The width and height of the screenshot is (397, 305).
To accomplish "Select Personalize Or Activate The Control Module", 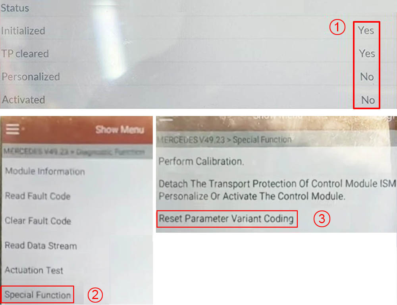I will (x=252, y=196).
